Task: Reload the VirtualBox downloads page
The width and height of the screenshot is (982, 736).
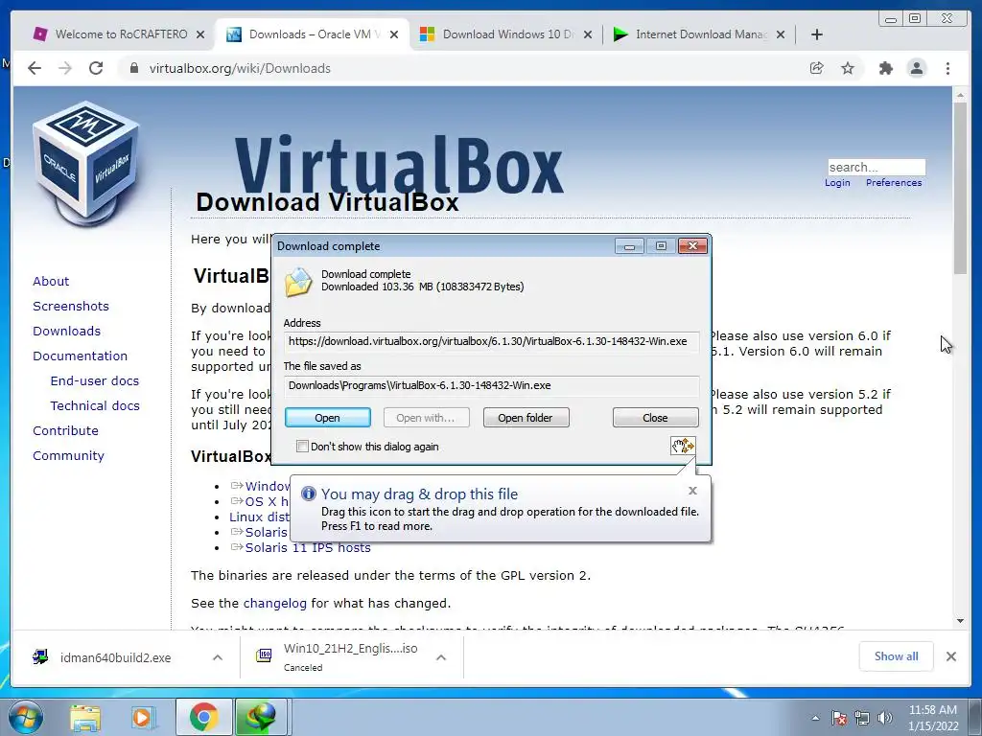Action: [x=96, y=68]
